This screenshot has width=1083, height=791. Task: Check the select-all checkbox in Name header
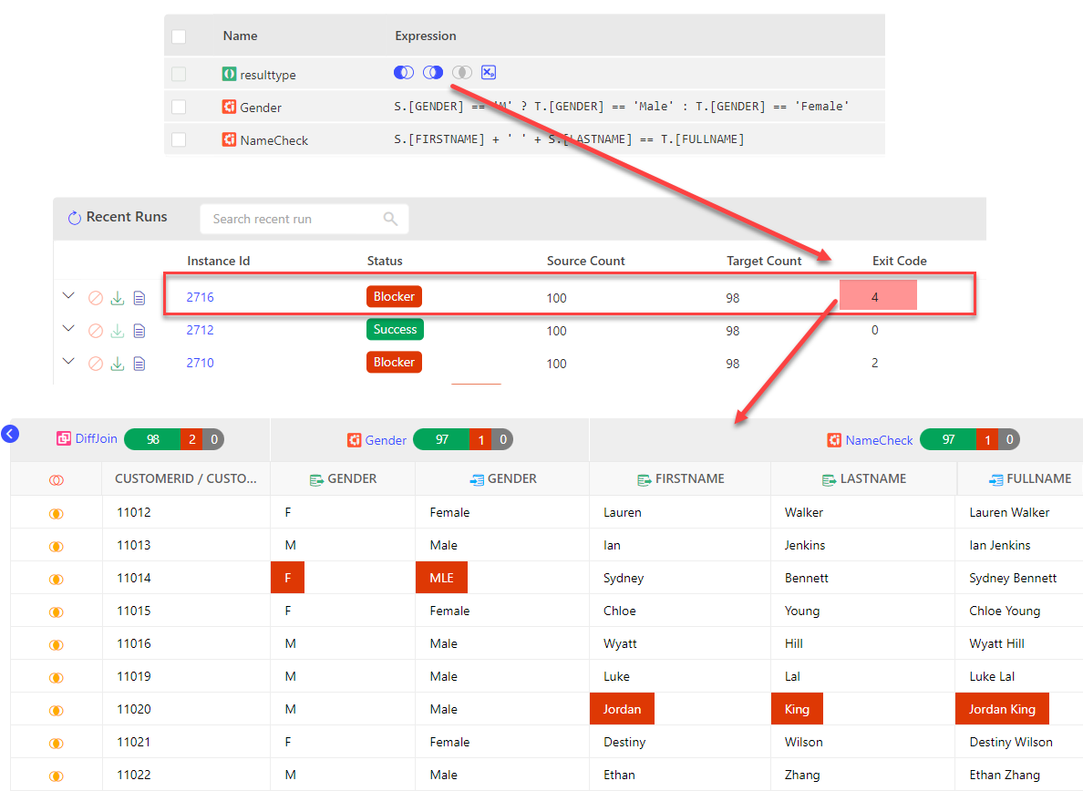(179, 36)
